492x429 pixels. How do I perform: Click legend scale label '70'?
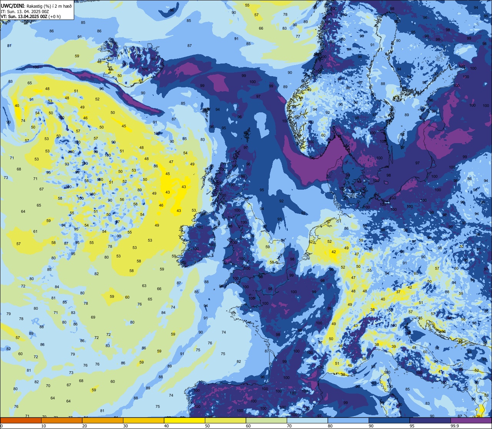point(289,426)
